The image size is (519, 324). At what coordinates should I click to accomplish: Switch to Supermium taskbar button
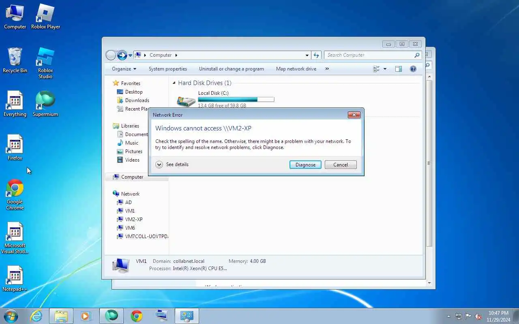(112, 316)
